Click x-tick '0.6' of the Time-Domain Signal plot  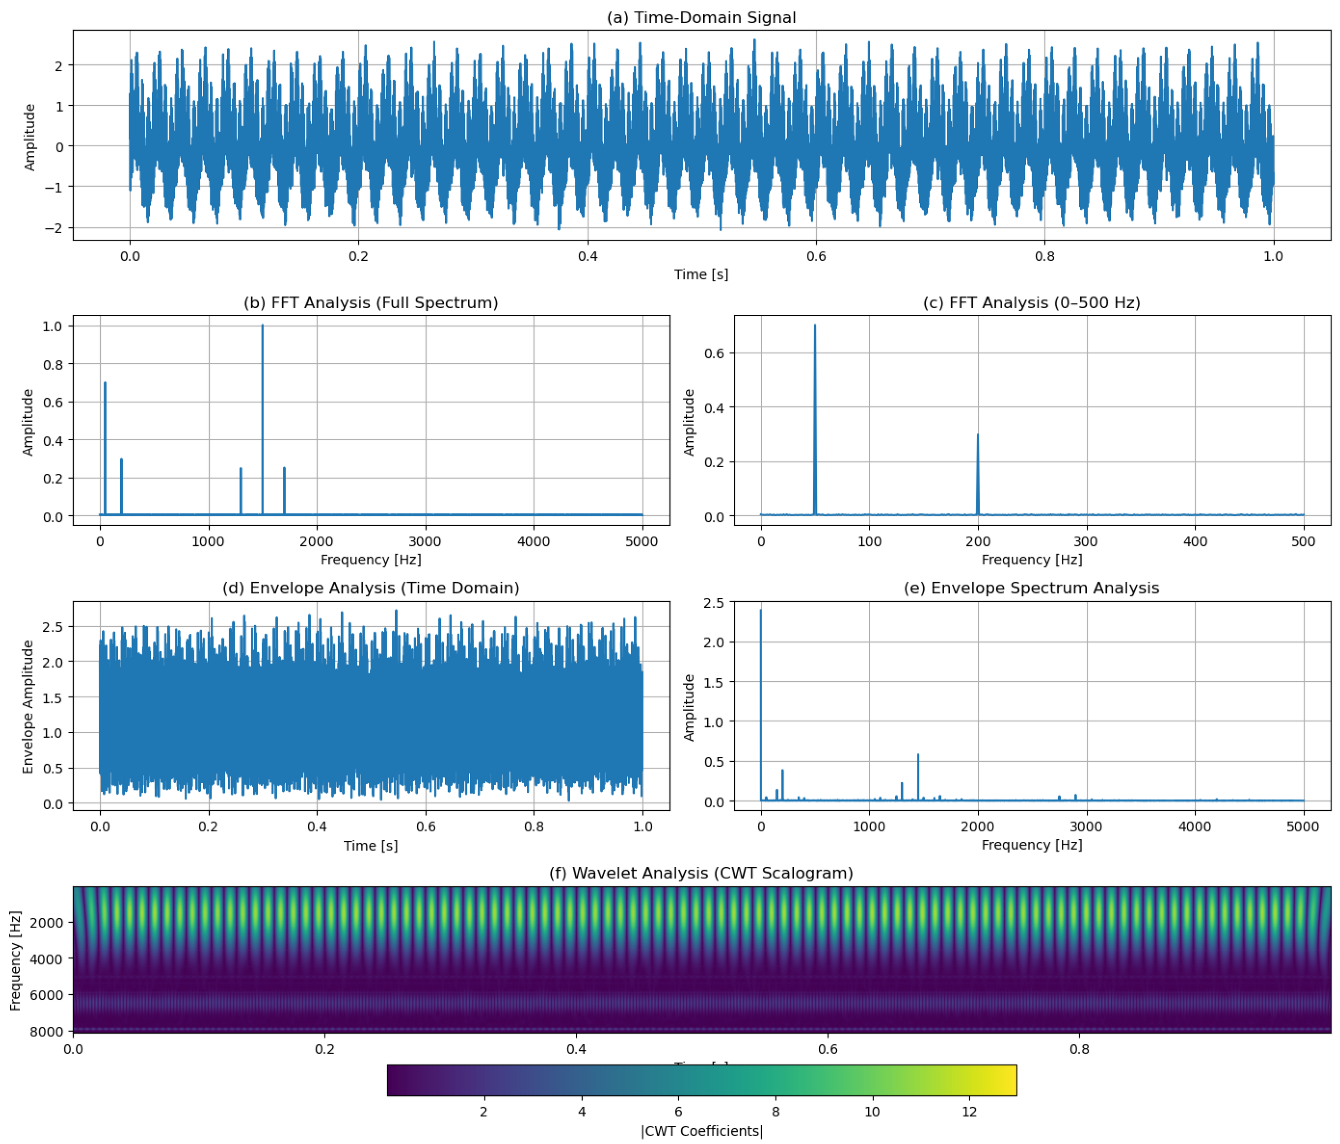[x=816, y=256]
